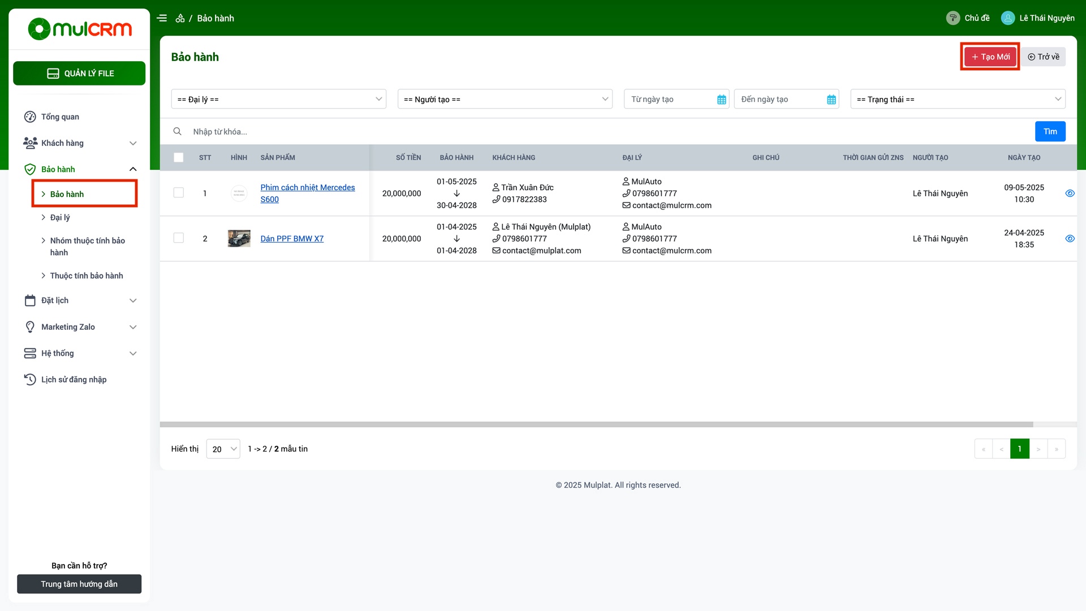
Task: Click the home breadcrumb icon
Action: (x=180, y=18)
